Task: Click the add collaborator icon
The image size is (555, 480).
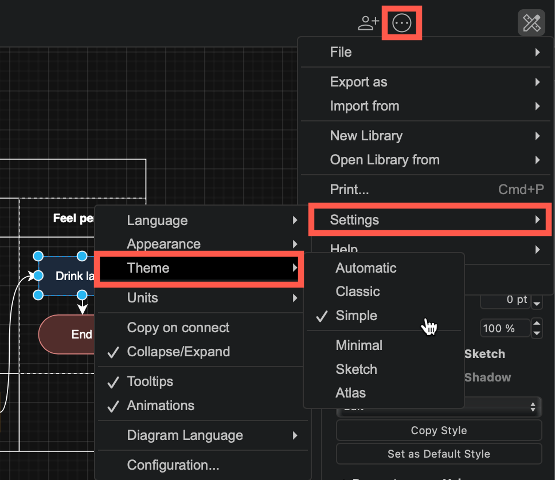Action: pyautogui.click(x=368, y=23)
